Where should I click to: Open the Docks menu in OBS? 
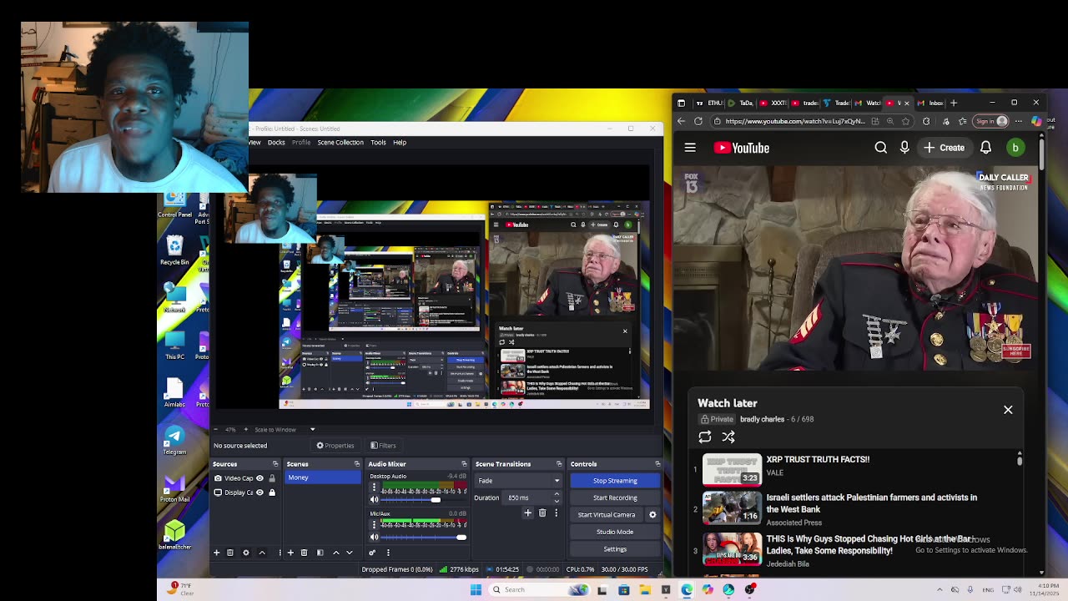tap(276, 143)
